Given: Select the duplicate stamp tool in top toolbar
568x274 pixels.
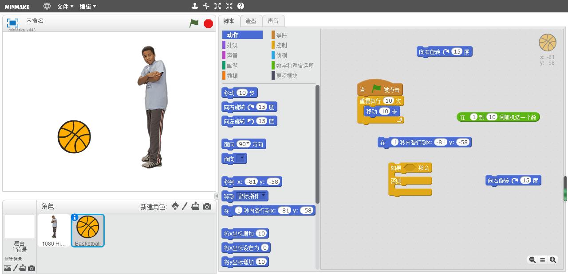Looking at the screenshot, I should (194, 6).
